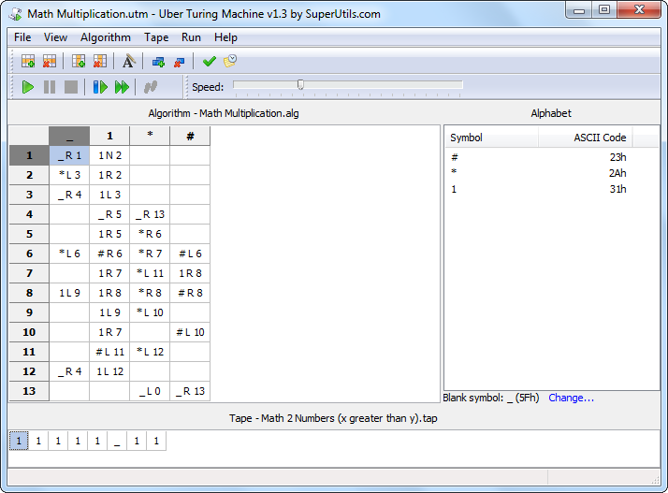Select the '_L 0' cell
Screen dimensions: 668x493
150,391
